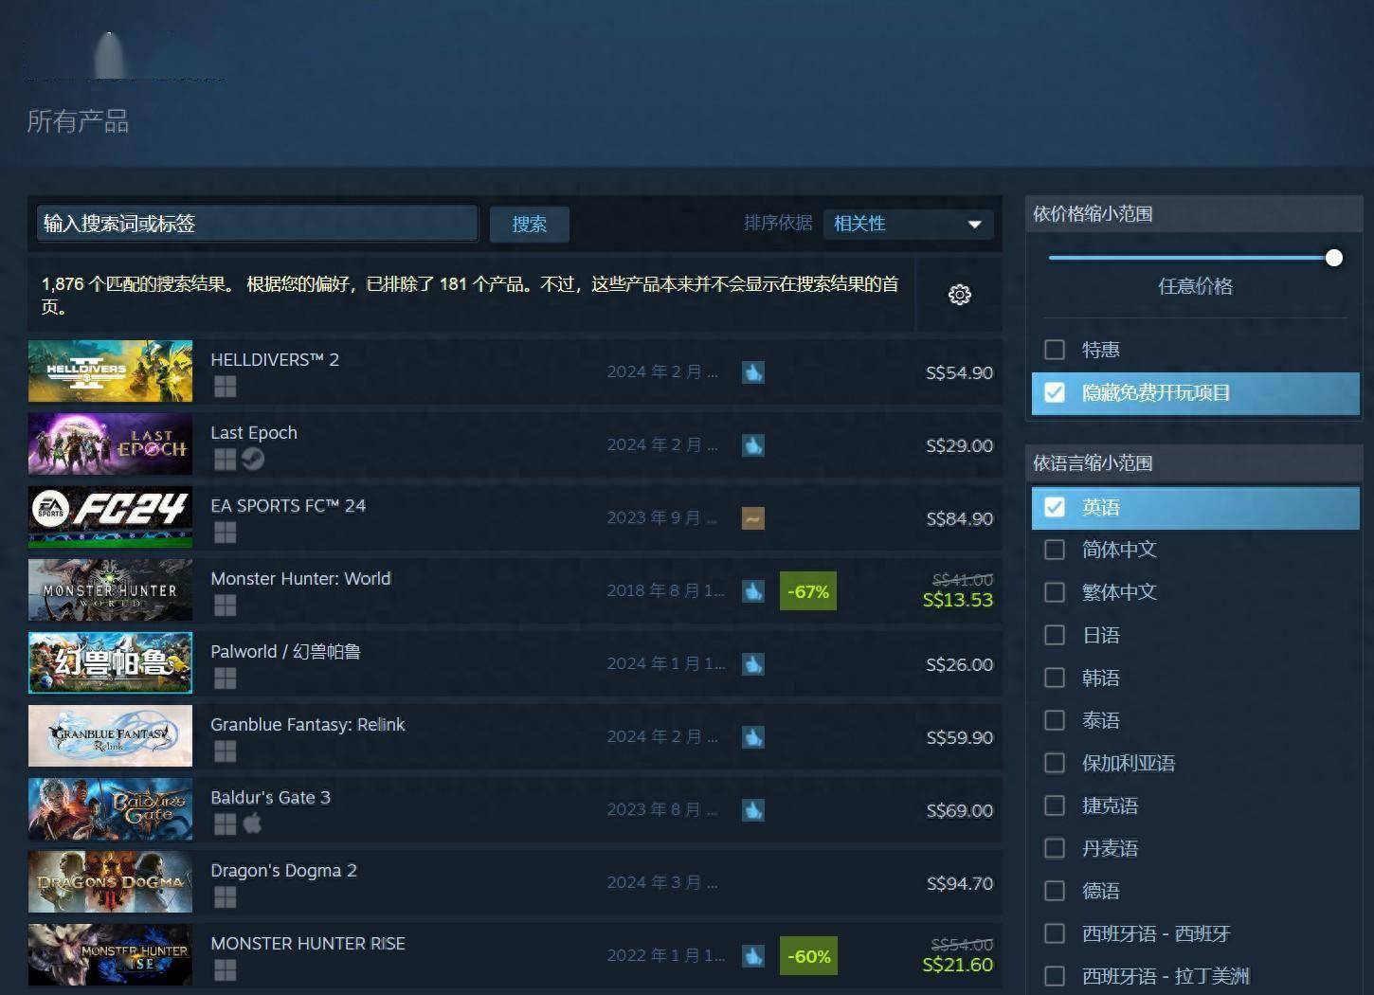Viewport: 1374px width, 995px height.
Task: Check the 丹麦语 language filter
Action: (x=1055, y=848)
